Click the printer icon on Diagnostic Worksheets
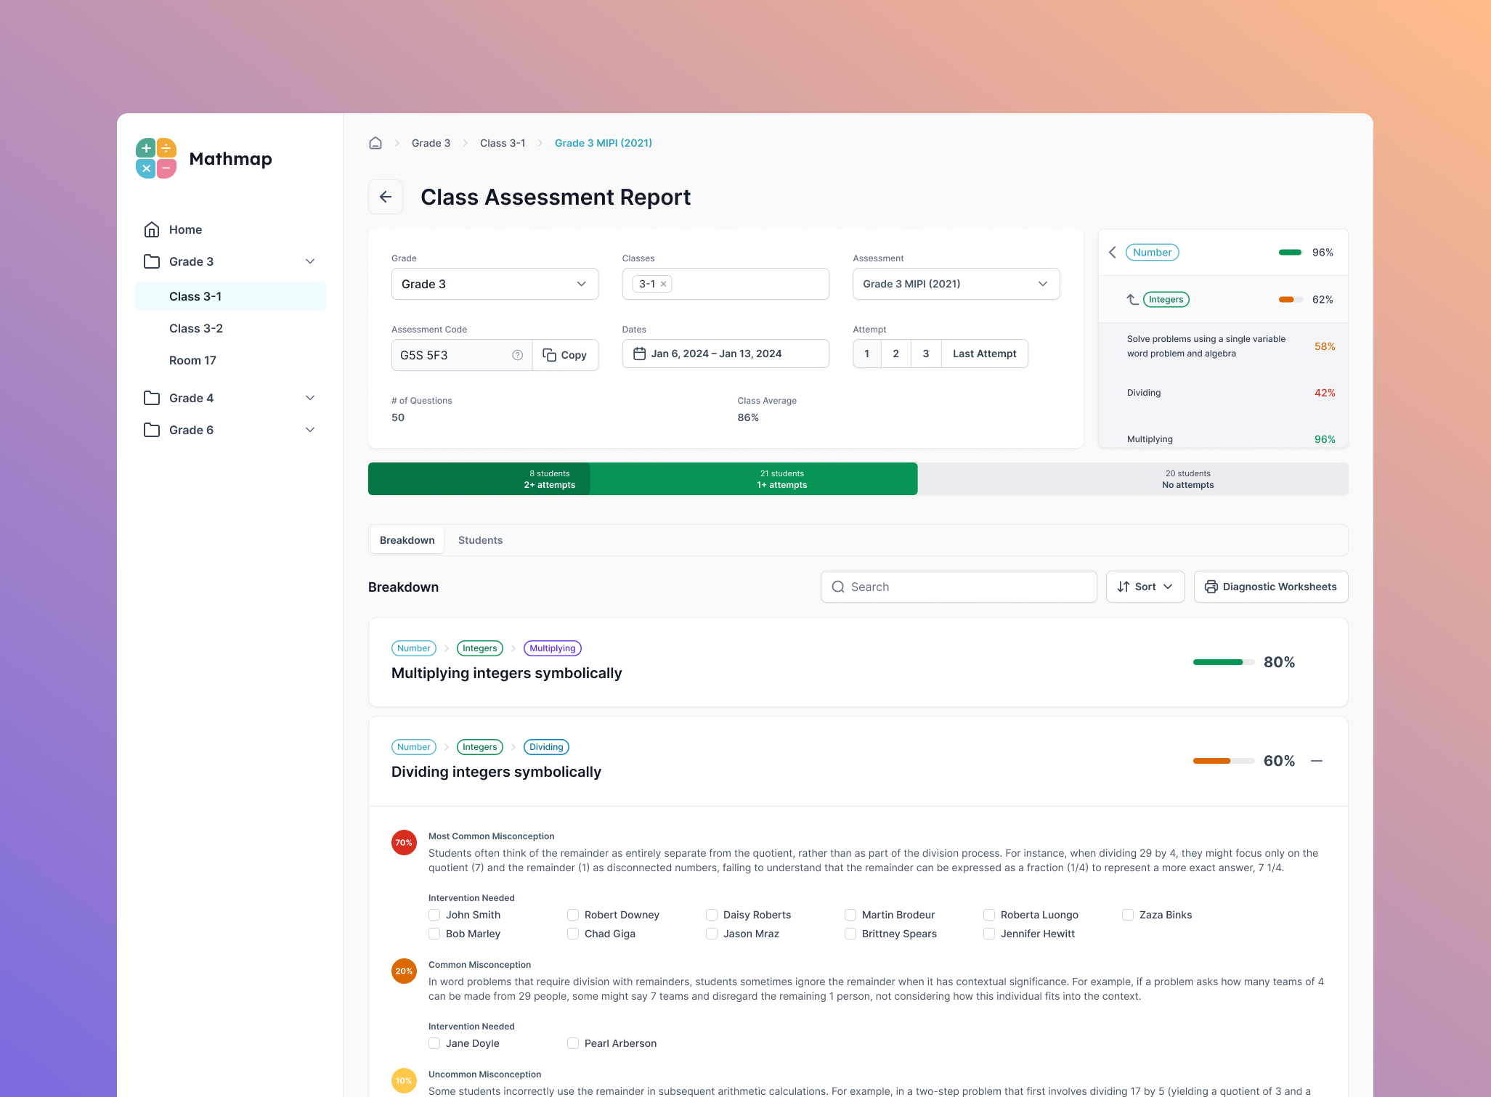The width and height of the screenshot is (1491, 1097). tap(1211, 587)
